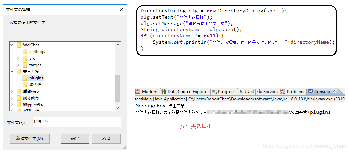Select the 源代码 folder name
The height and width of the screenshot is (152, 349).
coord(35,85)
